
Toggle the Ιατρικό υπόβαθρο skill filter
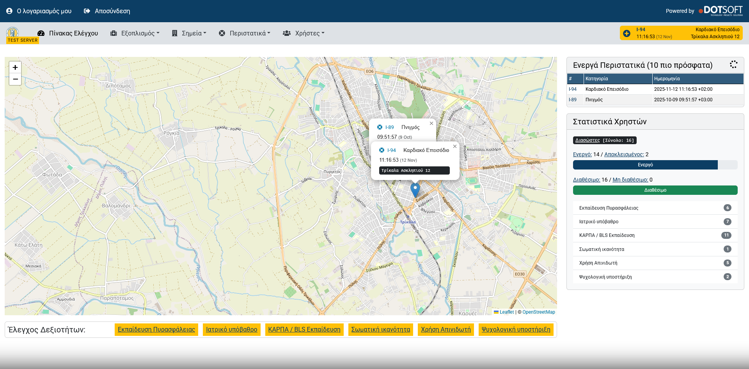(x=231, y=330)
